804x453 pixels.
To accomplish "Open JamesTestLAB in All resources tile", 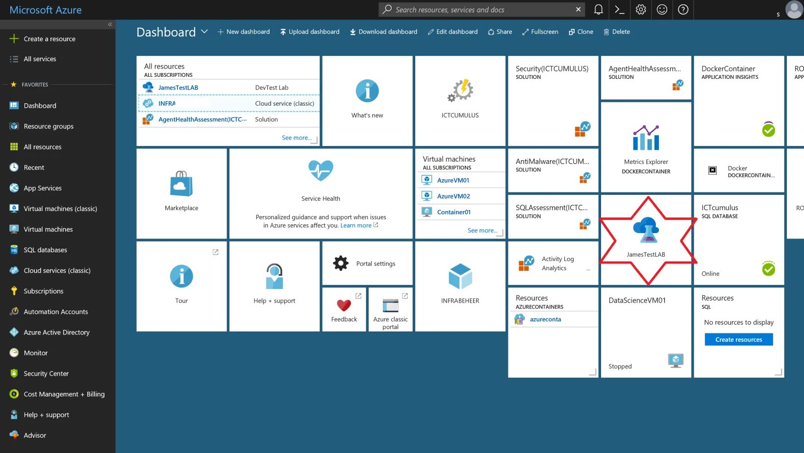I will coord(178,88).
